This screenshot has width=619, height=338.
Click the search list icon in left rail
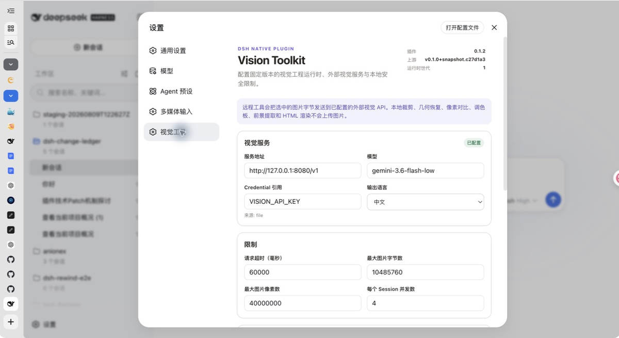[x=11, y=42]
